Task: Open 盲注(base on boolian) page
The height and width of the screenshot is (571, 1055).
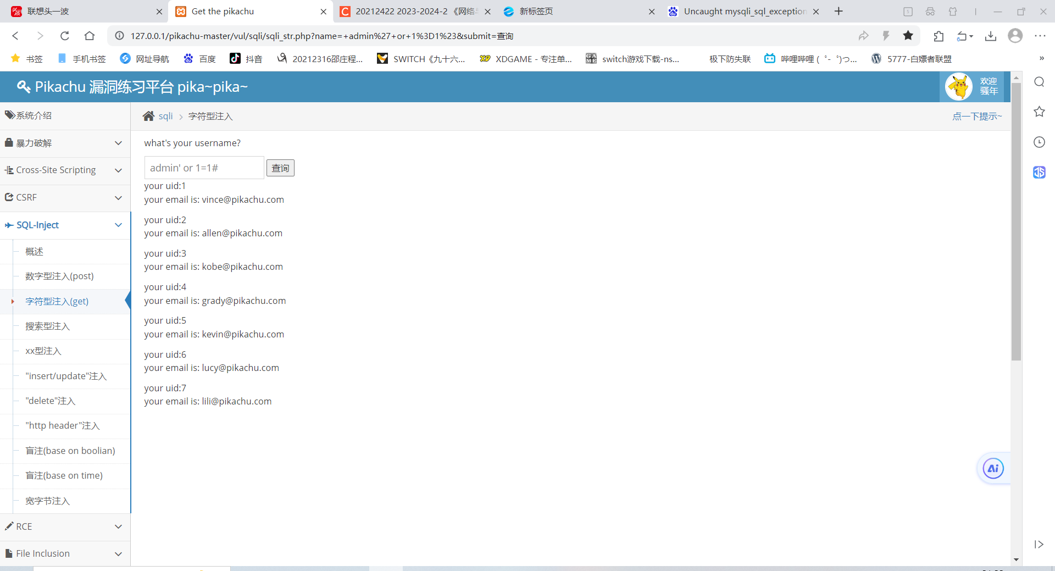Action: [x=70, y=451]
